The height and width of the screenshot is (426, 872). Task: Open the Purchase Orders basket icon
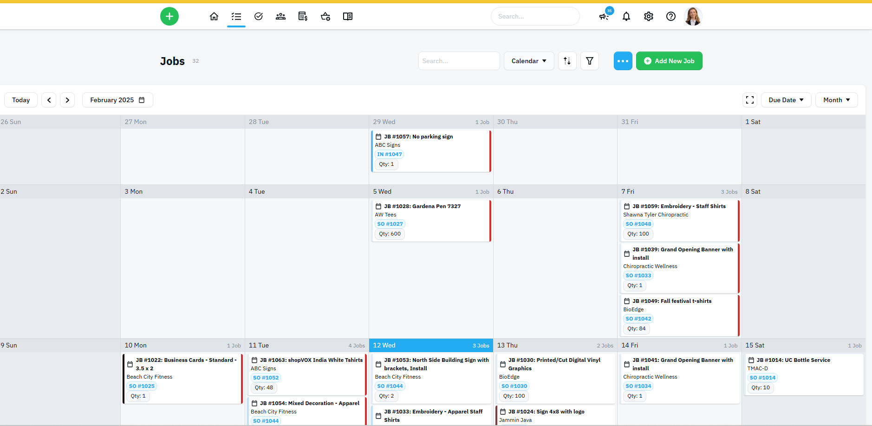[325, 16]
